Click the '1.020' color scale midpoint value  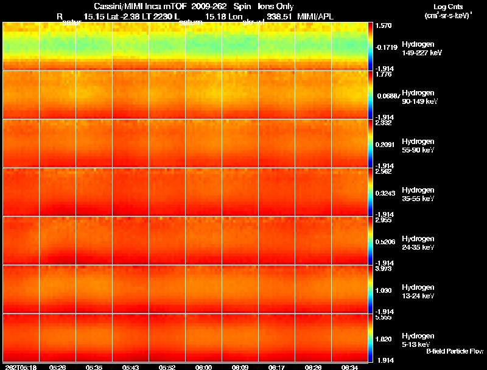(x=384, y=340)
